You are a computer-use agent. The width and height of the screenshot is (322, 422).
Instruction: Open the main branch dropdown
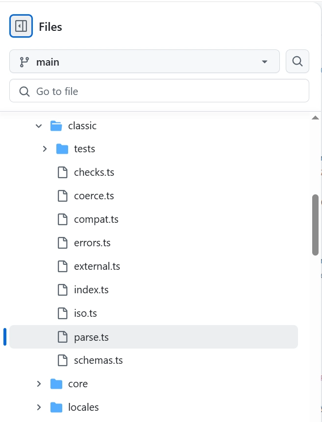145,61
